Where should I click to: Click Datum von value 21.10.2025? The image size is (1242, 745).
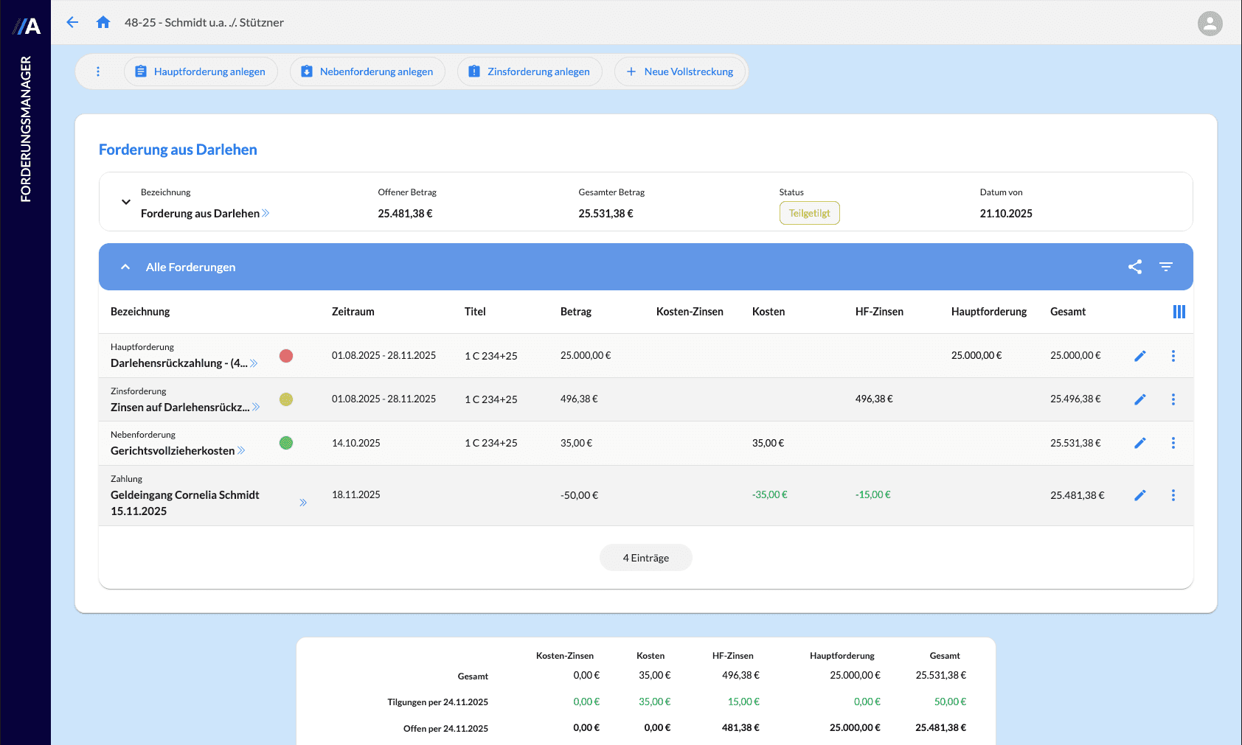click(x=1006, y=214)
